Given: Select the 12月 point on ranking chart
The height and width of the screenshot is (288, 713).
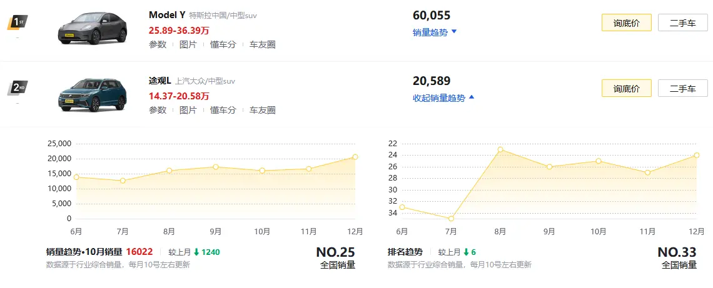Looking at the screenshot, I should coord(697,156).
